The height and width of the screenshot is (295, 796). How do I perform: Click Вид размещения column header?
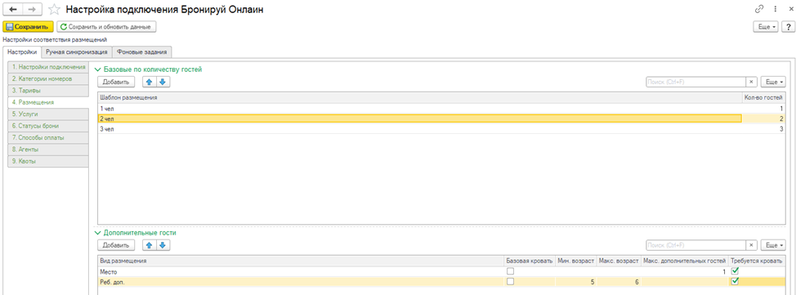(x=301, y=261)
